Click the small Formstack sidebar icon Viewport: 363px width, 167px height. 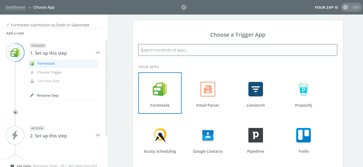point(32,64)
